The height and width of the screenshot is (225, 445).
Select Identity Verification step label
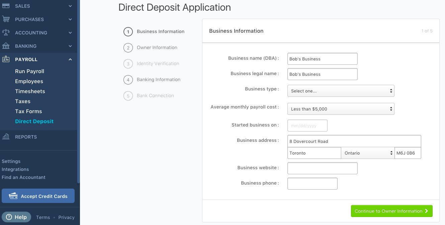tap(158, 63)
